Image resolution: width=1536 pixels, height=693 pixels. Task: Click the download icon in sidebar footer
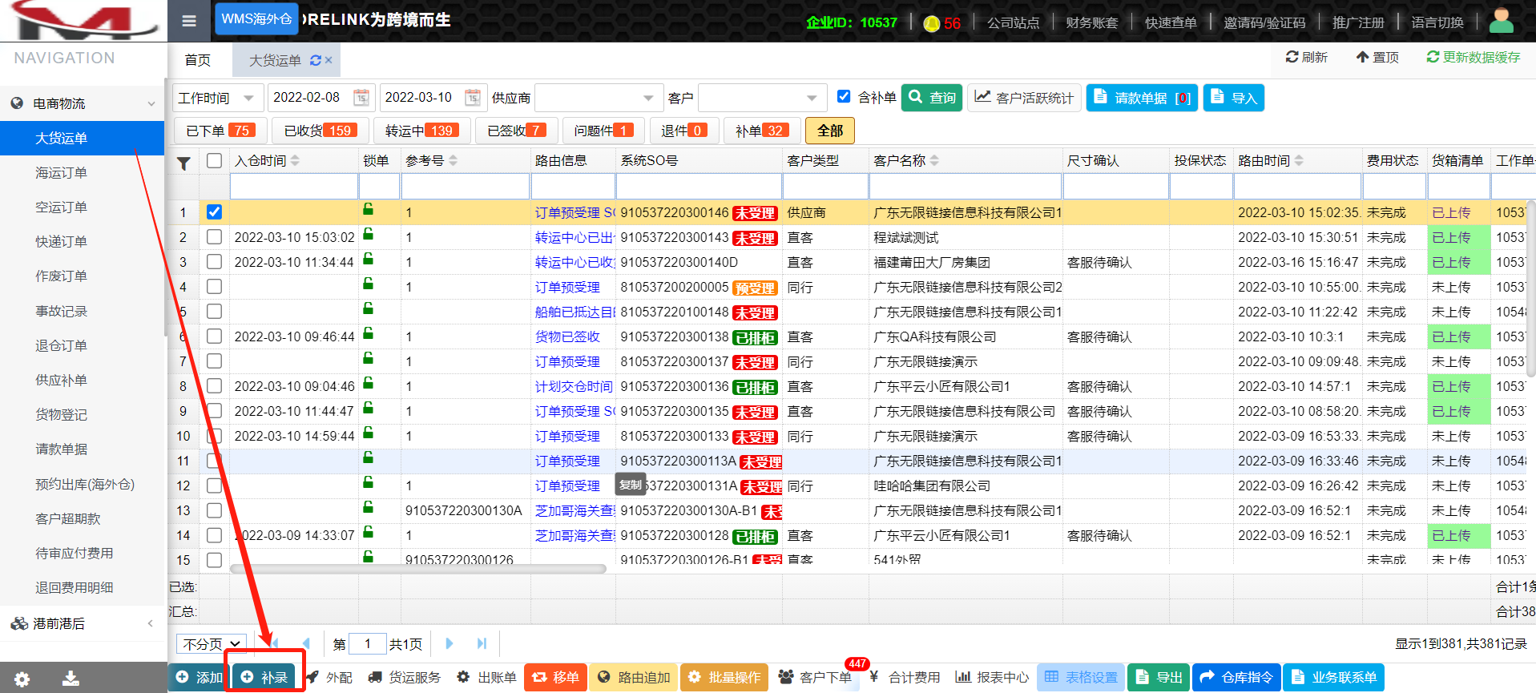(71, 679)
